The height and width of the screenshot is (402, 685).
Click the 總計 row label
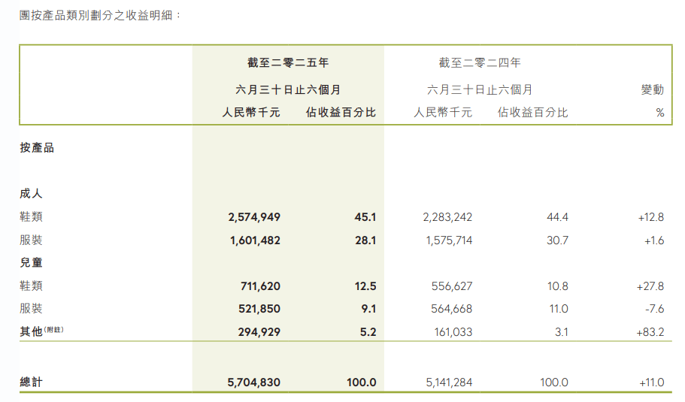pyautogui.click(x=31, y=382)
